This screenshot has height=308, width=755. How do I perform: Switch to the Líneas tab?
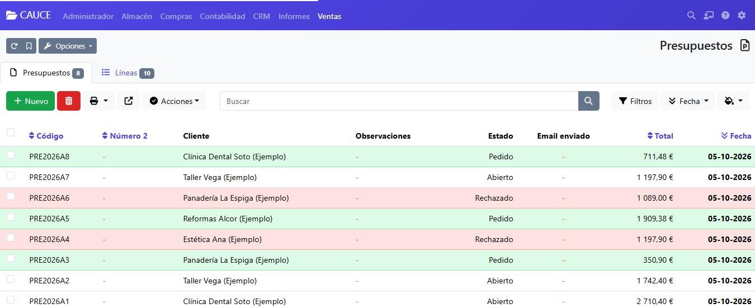point(127,73)
